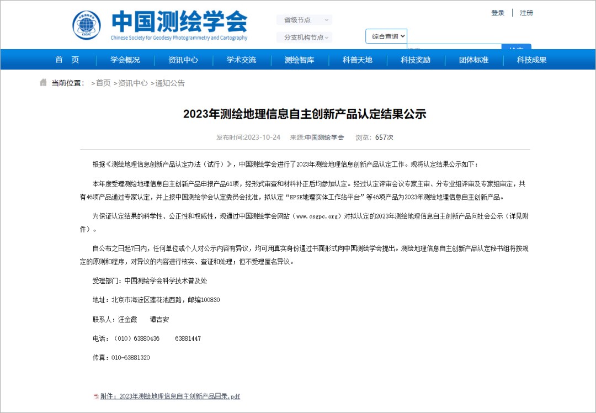Click the PDF icon next to the attachment

(x=96, y=396)
